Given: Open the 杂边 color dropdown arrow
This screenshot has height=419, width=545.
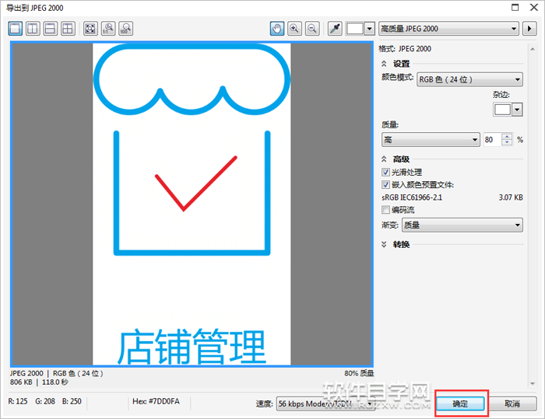Looking at the screenshot, I should click(517, 110).
